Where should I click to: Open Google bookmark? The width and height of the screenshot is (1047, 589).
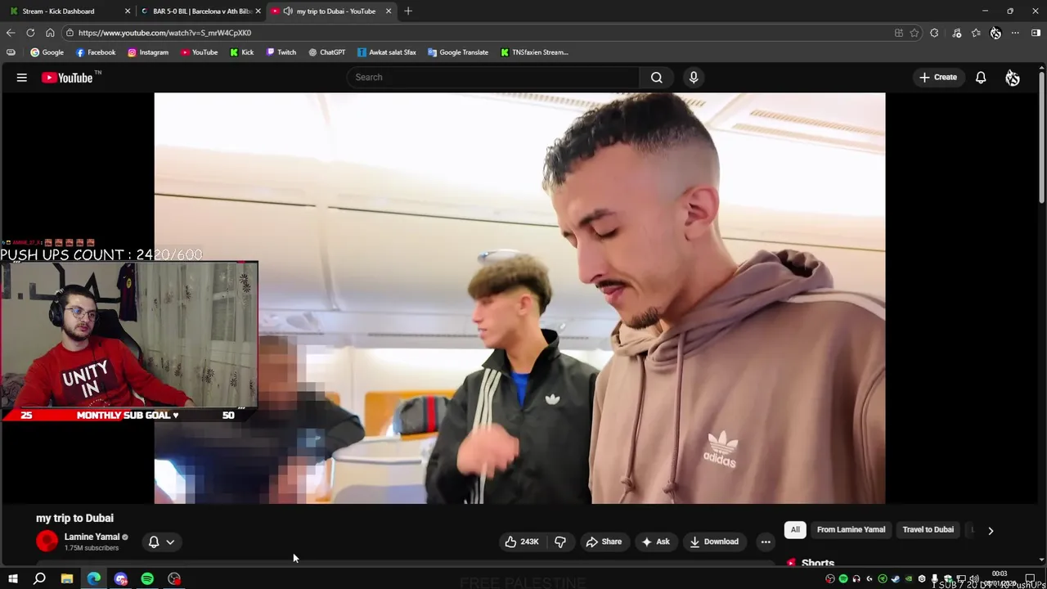point(47,52)
